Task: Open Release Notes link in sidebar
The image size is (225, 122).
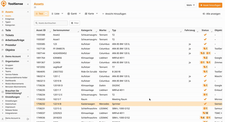Action: [x=11, y=110]
